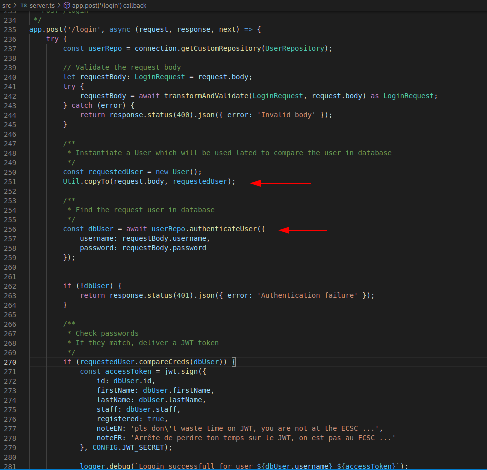Click CONFIG.JWT_SECRET on line 279

click(x=129, y=447)
